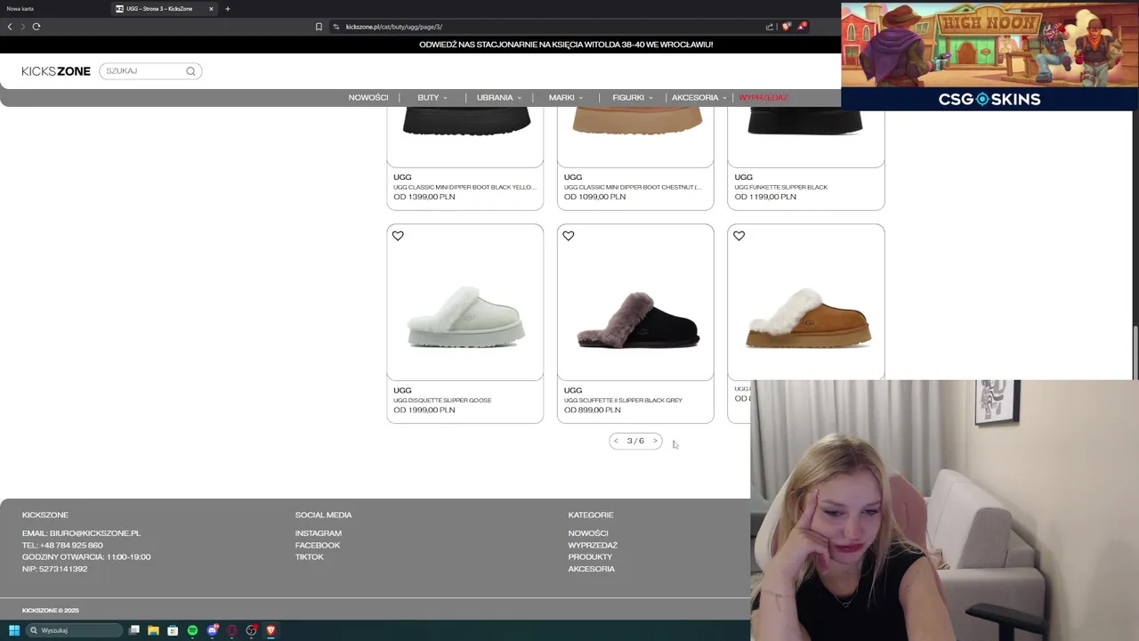Expand the MARKI dropdown menu

pos(566,98)
